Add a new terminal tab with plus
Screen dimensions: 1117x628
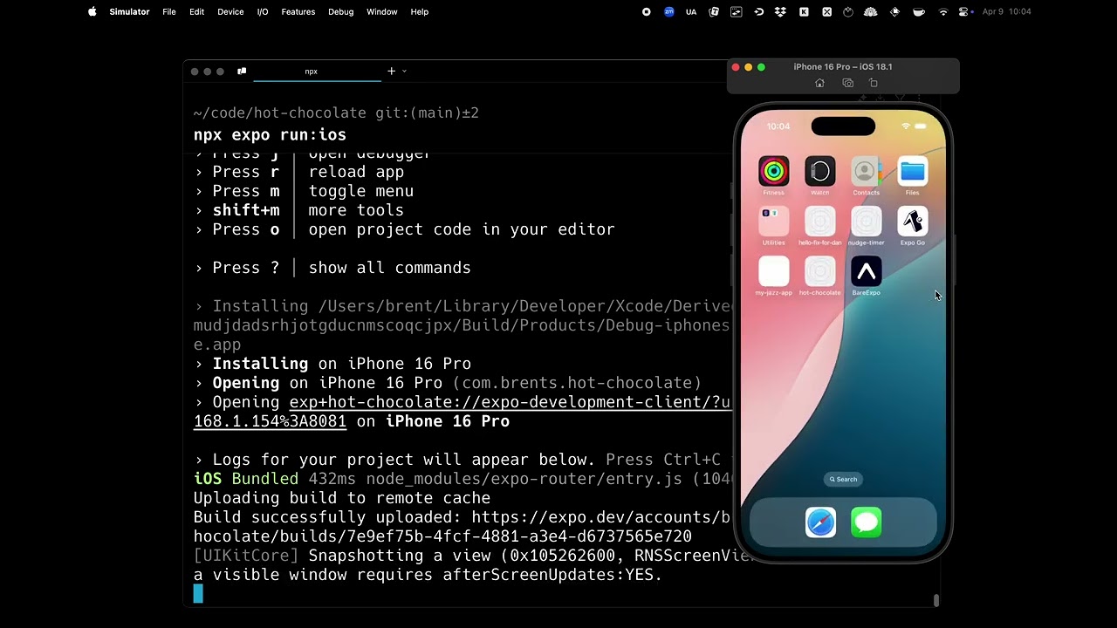pyautogui.click(x=391, y=72)
